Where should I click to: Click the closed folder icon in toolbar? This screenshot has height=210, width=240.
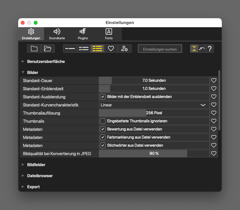click(34, 49)
